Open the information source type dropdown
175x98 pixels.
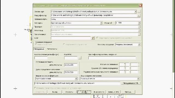pos(76,79)
